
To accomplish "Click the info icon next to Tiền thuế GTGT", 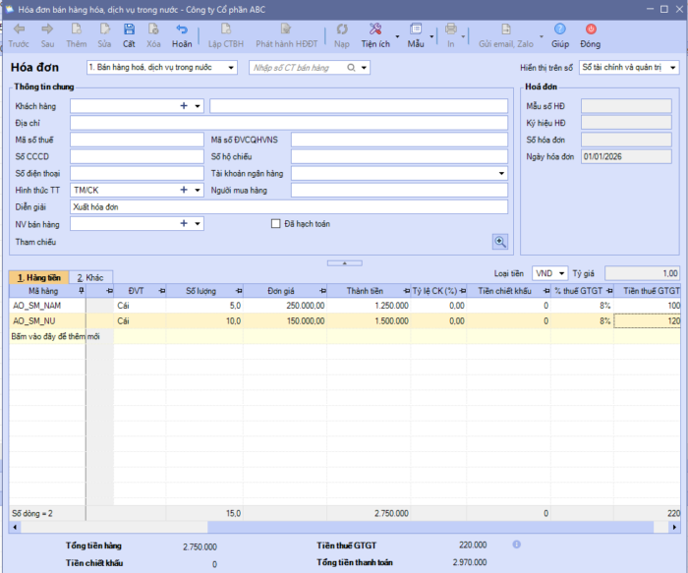I will (516, 544).
